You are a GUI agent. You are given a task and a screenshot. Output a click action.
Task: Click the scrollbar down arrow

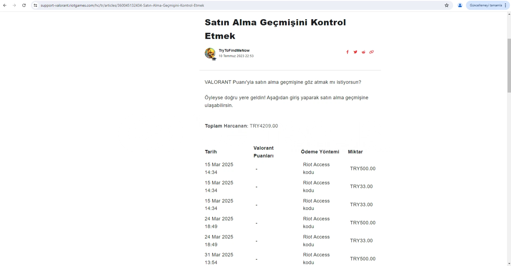click(509, 263)
